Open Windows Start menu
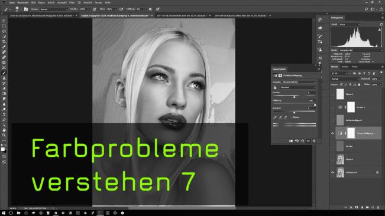 tap(4, 213)
